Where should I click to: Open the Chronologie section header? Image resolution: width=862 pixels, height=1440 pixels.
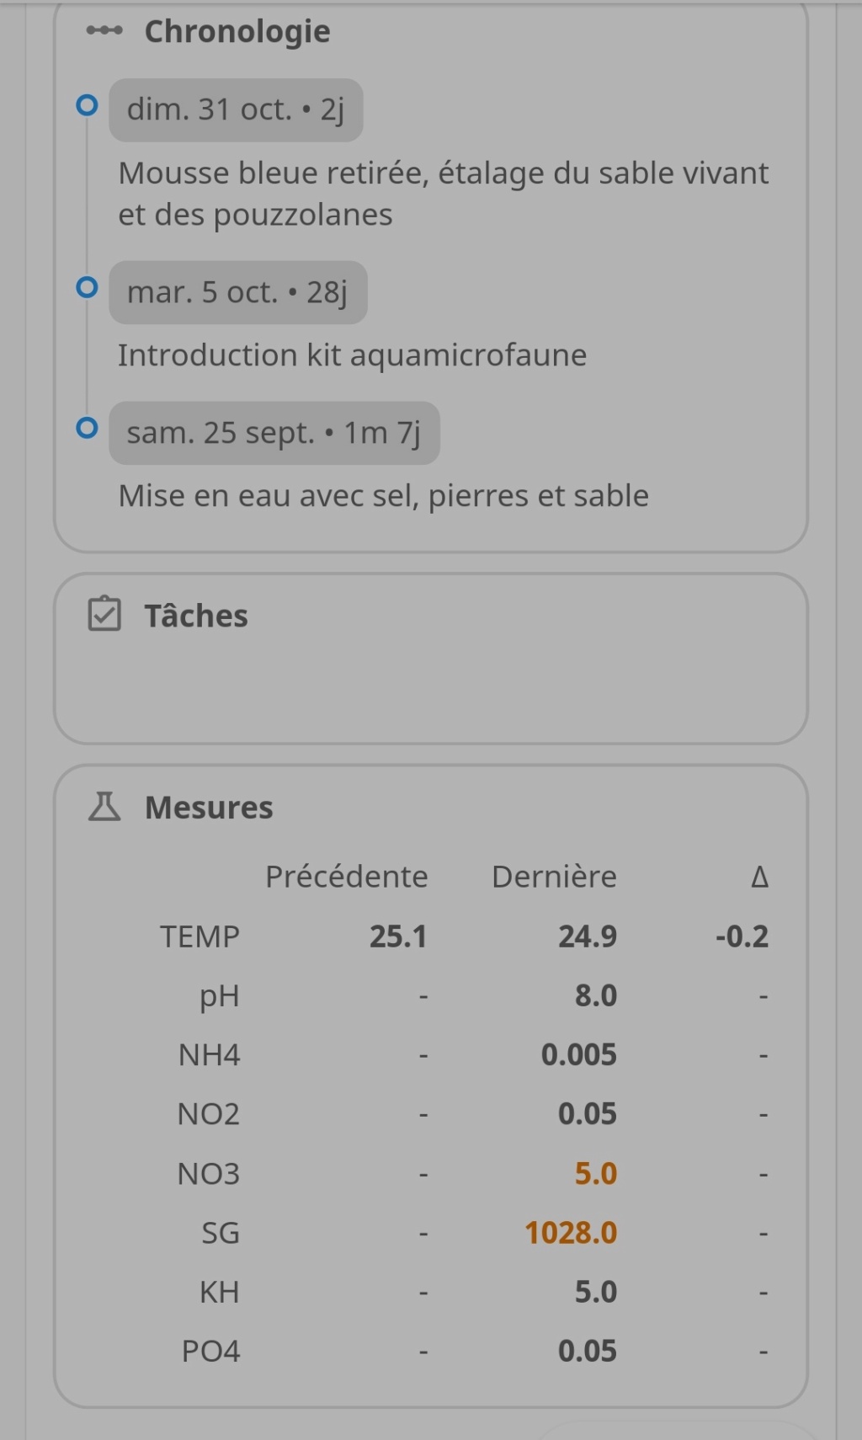pyautogui.click(x=237, y=31)
